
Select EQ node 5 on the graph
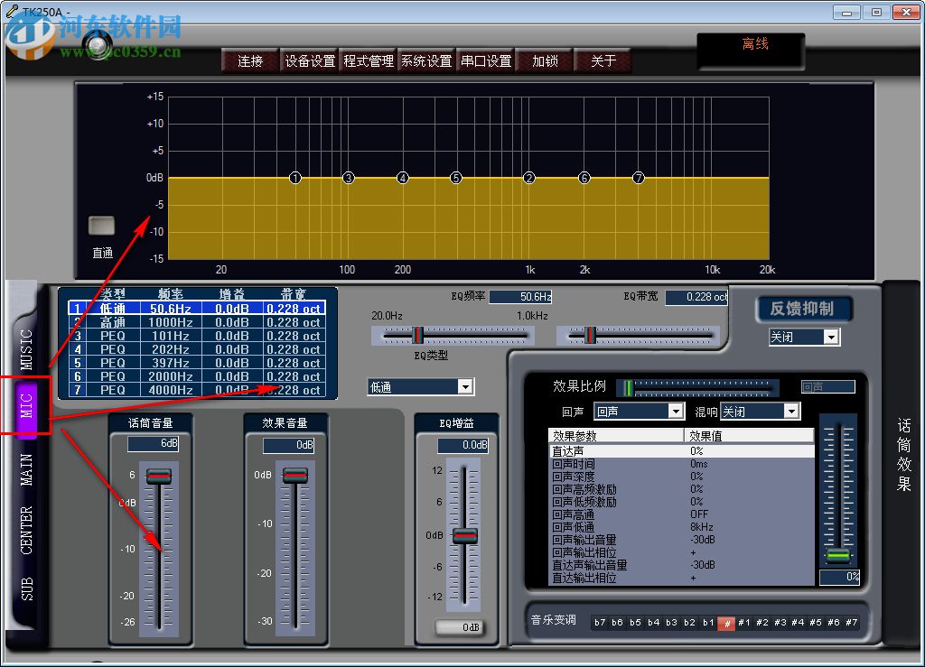tap(456, 178)
